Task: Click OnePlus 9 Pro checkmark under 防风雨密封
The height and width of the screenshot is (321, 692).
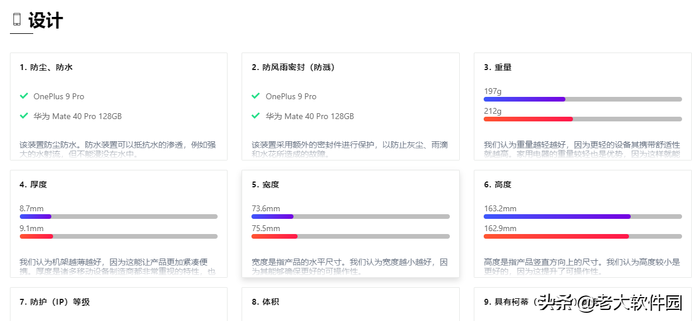Action: coord(256,96)
